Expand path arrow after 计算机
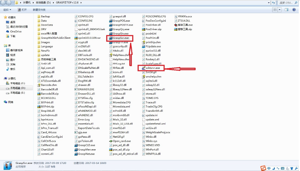This screenshot has width=300, height=171. click(x=33, y=3)
